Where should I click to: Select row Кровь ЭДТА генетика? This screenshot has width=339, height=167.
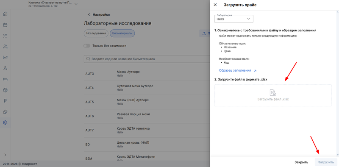[147, 130]
